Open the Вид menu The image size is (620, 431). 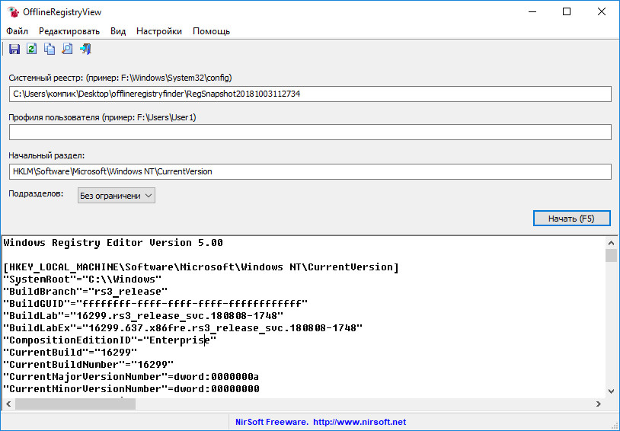[118, 31]
